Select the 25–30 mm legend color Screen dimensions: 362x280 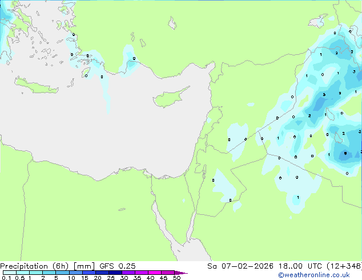115,273
